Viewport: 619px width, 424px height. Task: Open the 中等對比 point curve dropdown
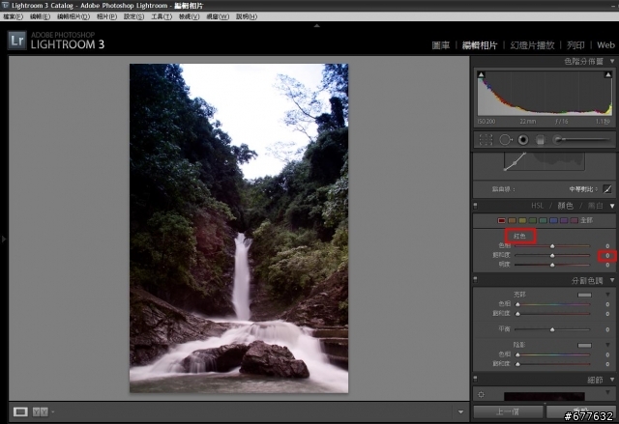(583, 189)
